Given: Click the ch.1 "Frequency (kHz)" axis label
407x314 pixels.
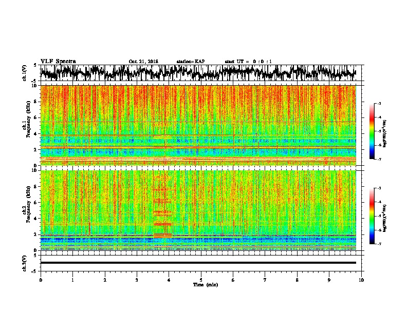Looking at the screenshot, I should point(28,119).
